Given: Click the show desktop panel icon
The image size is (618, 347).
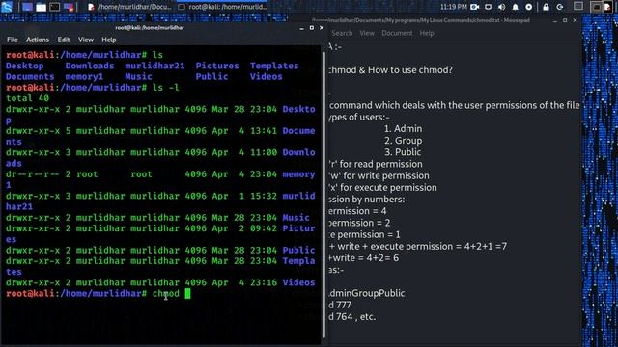Looking at the screenshot, I should tap(27, 7).
